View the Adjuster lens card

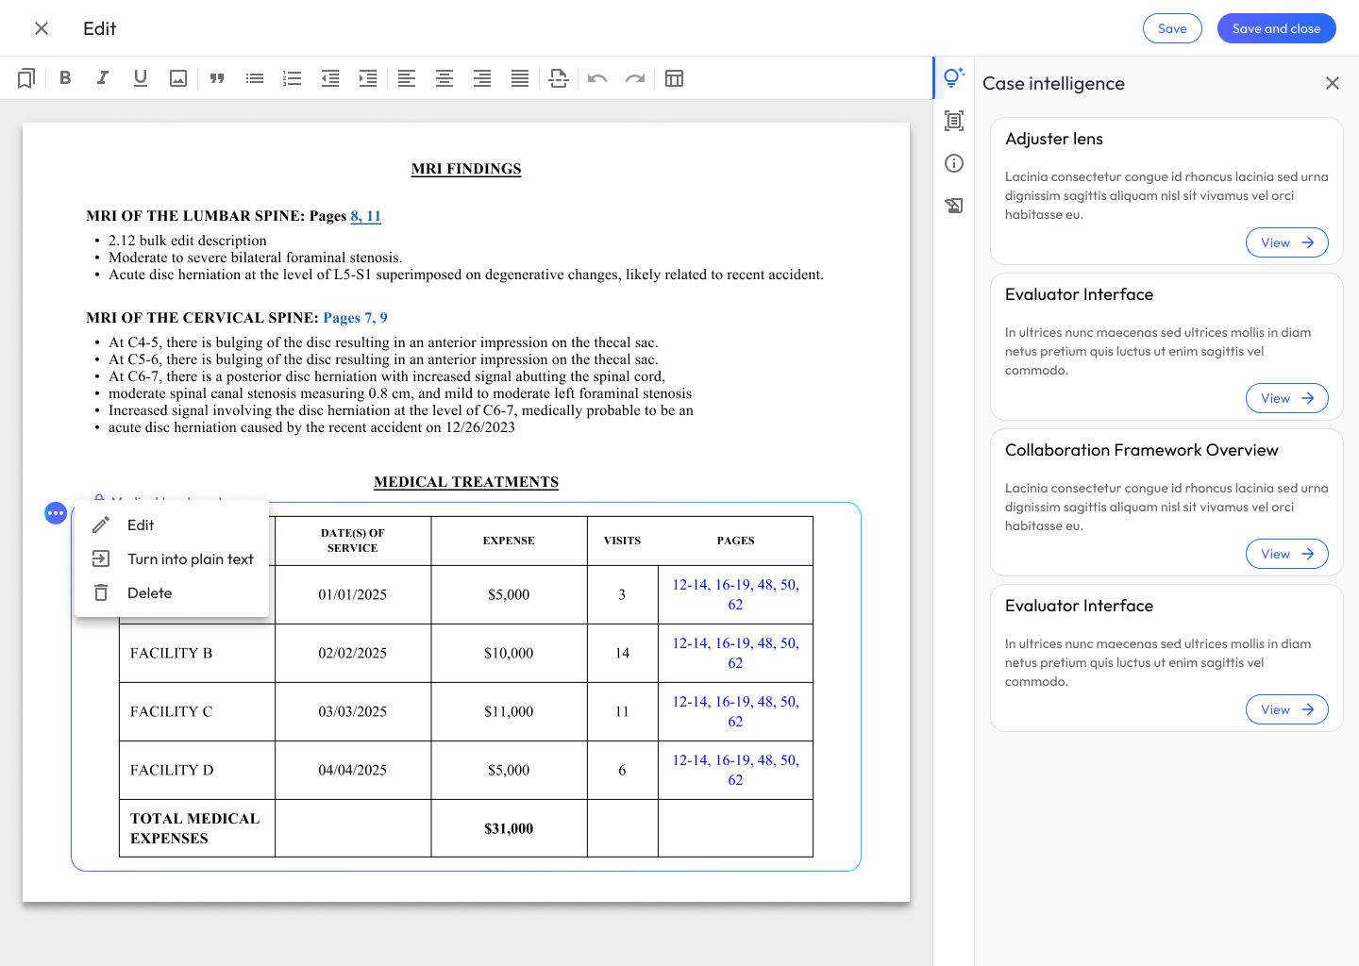coord(1286,242)
